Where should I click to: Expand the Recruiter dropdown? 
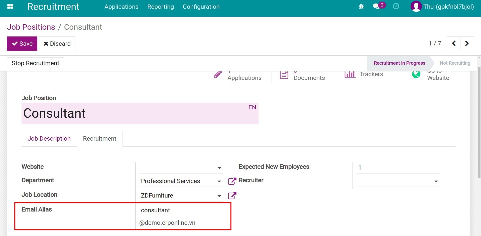436,181
